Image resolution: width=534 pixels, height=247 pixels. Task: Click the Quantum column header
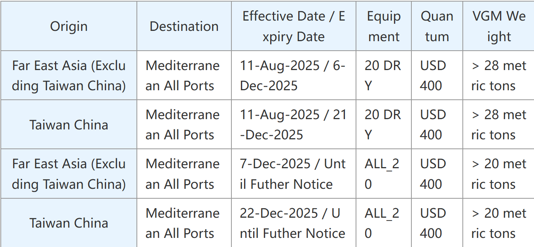[x=437, y=27]
